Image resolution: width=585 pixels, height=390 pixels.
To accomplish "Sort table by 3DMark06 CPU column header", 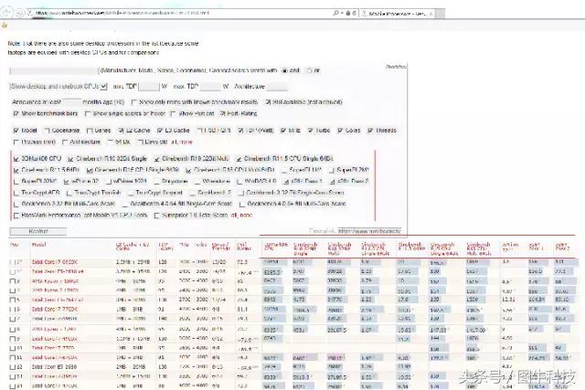I will pyautogui.click(x=276, y=246).
